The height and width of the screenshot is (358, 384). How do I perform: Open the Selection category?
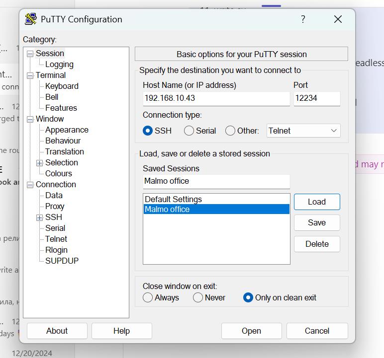pyautogui.click(x=62, y=163)
